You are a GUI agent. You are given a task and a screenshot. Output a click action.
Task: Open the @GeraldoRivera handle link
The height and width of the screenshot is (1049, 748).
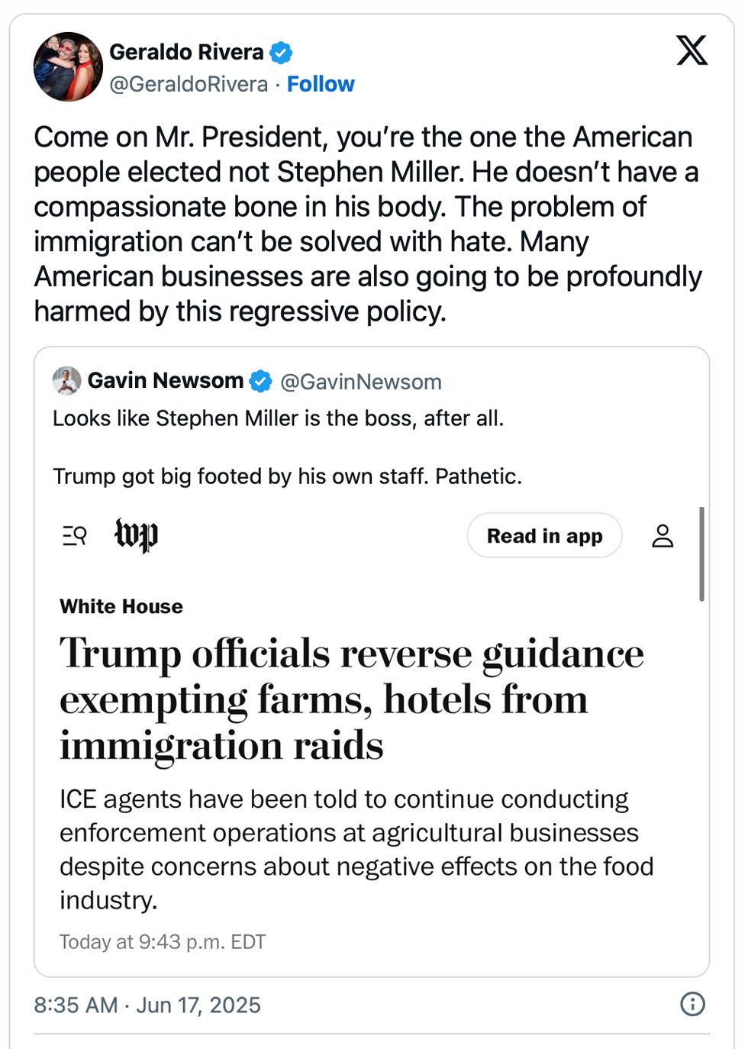pyautogui.click(x=189, y=84)
